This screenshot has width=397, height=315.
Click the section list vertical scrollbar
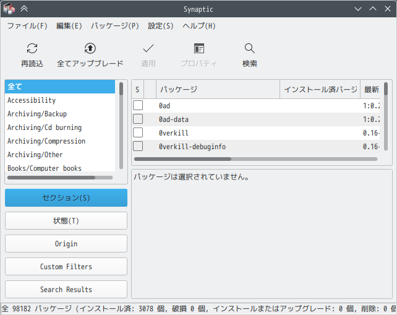coord(121,126)
